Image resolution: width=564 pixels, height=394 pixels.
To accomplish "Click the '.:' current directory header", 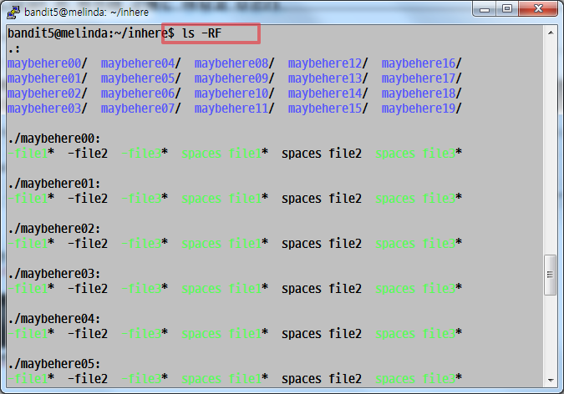I will 13,49.
